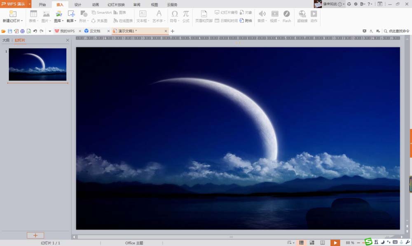
Task: Close the 演示文稿1 document tab
Action: point(166,31)
